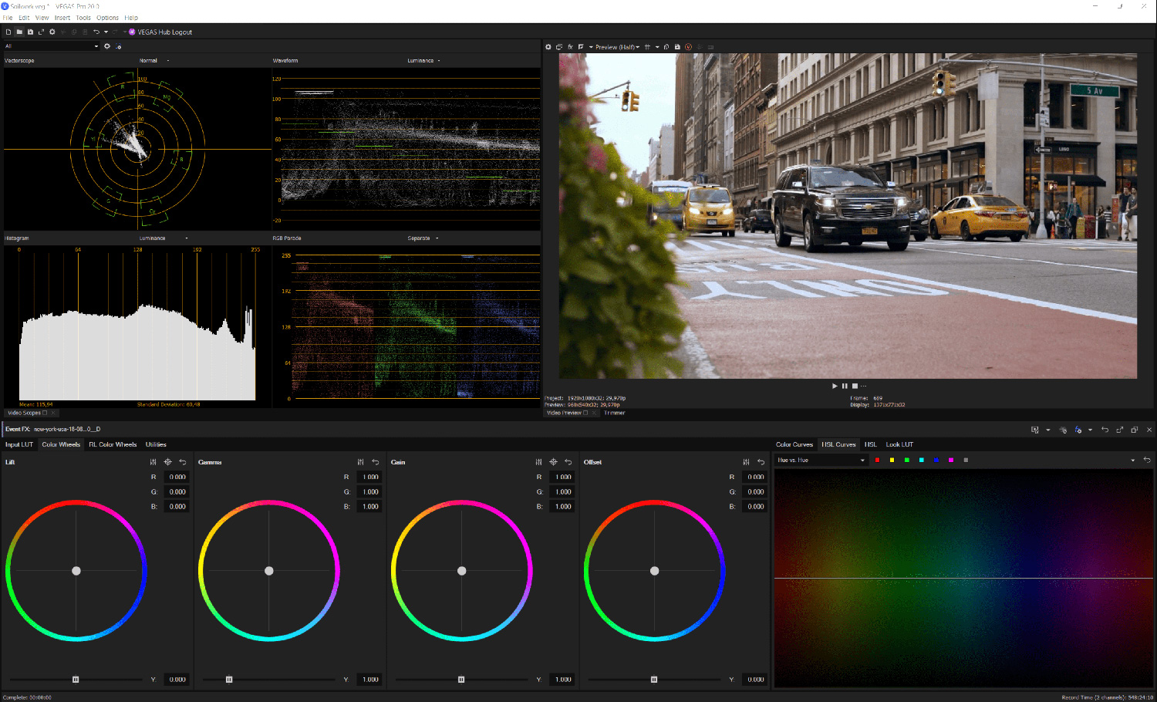Open Vectorscope Normal mode dropdown

tap(154, 60)
